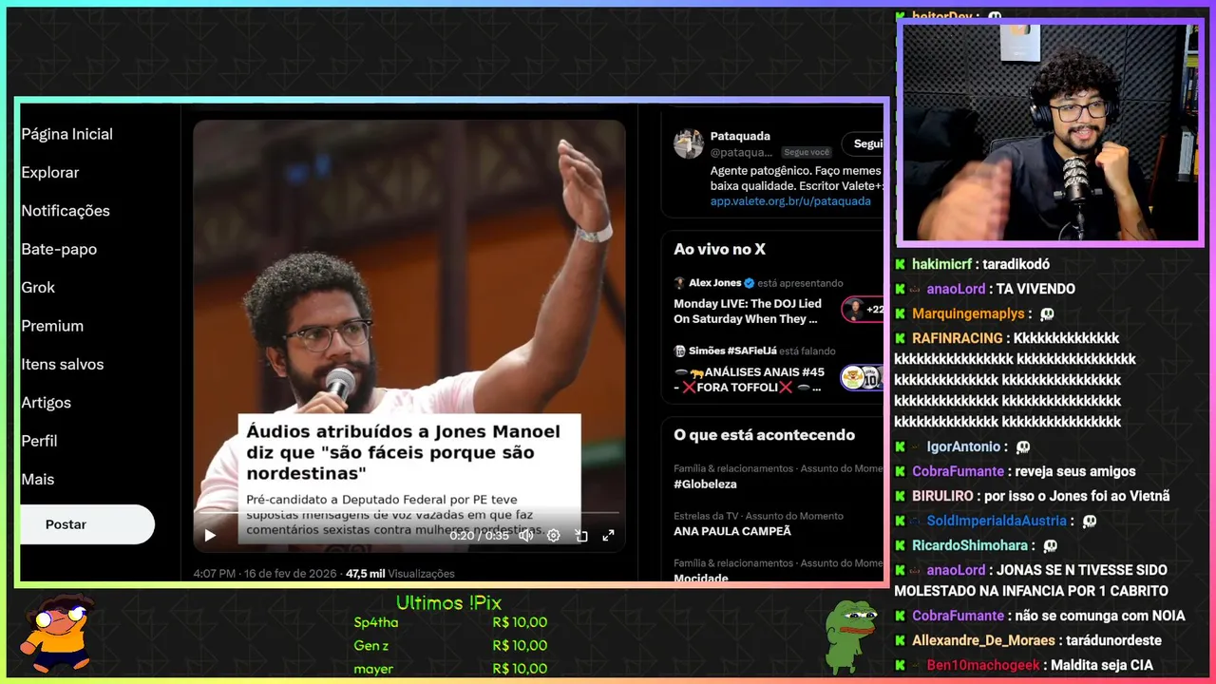
Task: Click chat username Marquingemaplys
Action: [969, 313]
